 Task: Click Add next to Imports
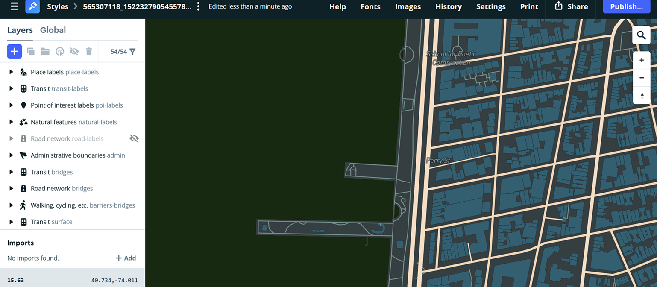coord(126,258)
